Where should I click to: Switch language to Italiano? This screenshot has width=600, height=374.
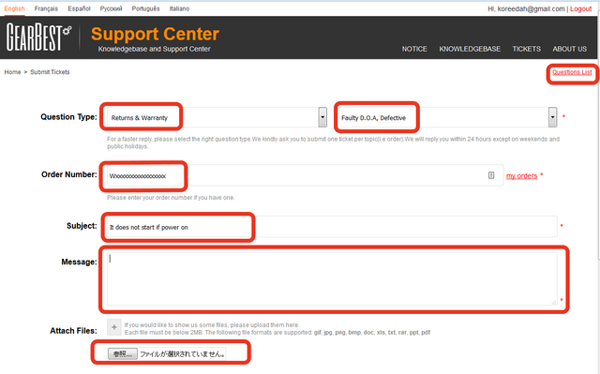[x=179, y=8]
